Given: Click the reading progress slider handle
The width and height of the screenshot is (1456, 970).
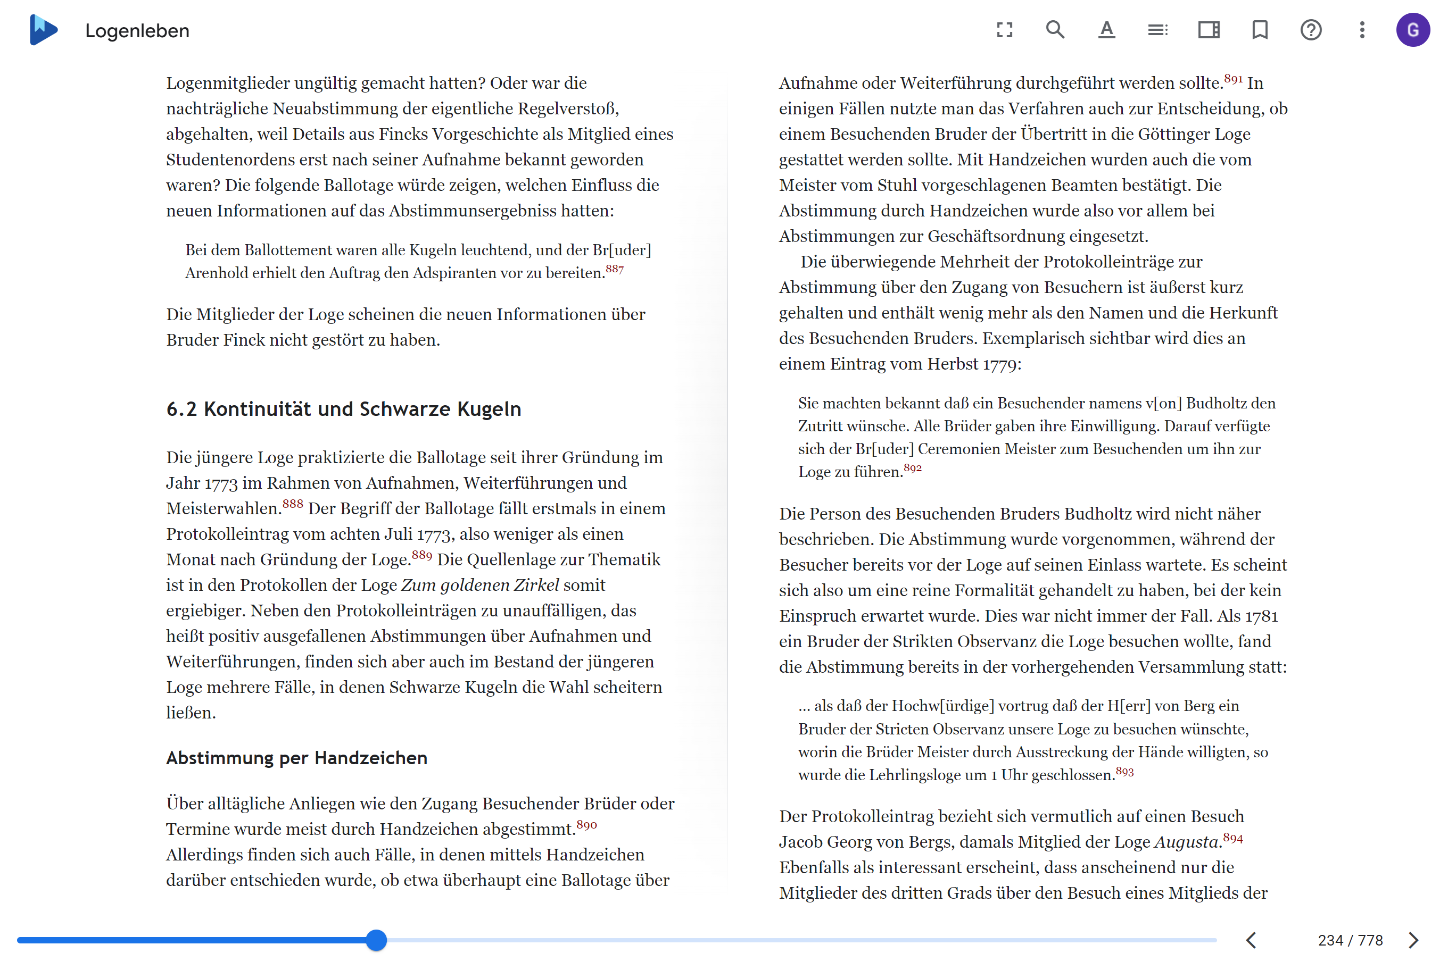Looking at the screenshot, I should (x=376, y=940).
